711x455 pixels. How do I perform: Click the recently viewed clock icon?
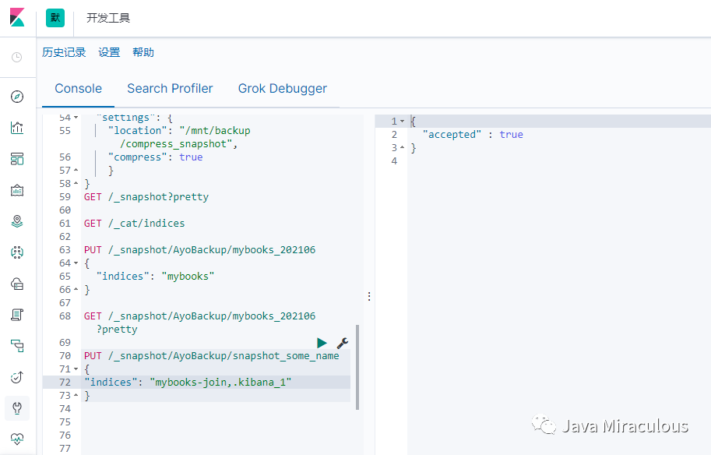(x=17, y=57)
